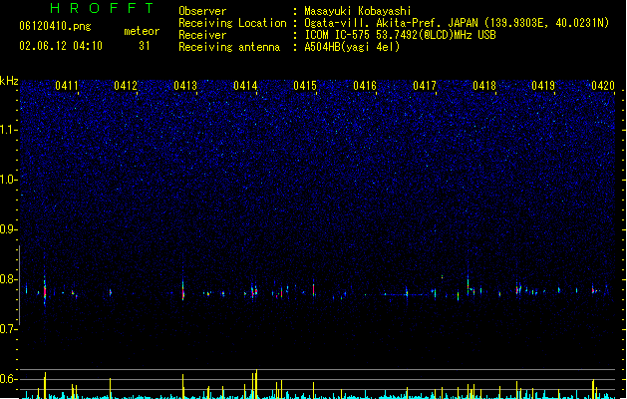Click the 1.1 frequency axis label
Viewport: 627px width, 399px height.
[x=8, y=130]
